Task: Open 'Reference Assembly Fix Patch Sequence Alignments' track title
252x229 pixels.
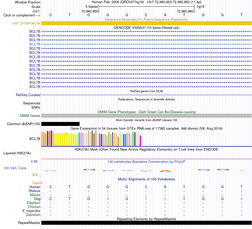Action: pos(146,19)
